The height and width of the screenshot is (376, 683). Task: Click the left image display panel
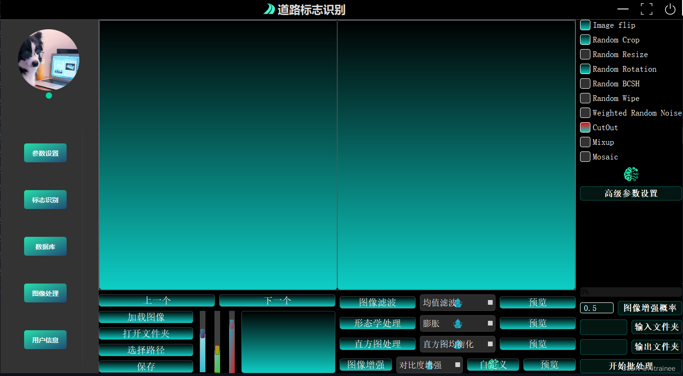pos(218,155)
